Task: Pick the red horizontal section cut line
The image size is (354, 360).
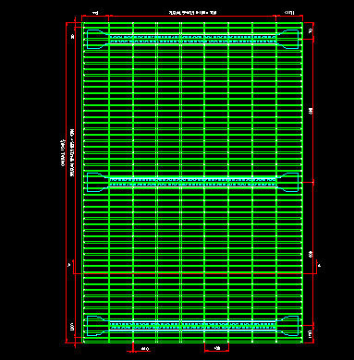Action: pos(195,273)
